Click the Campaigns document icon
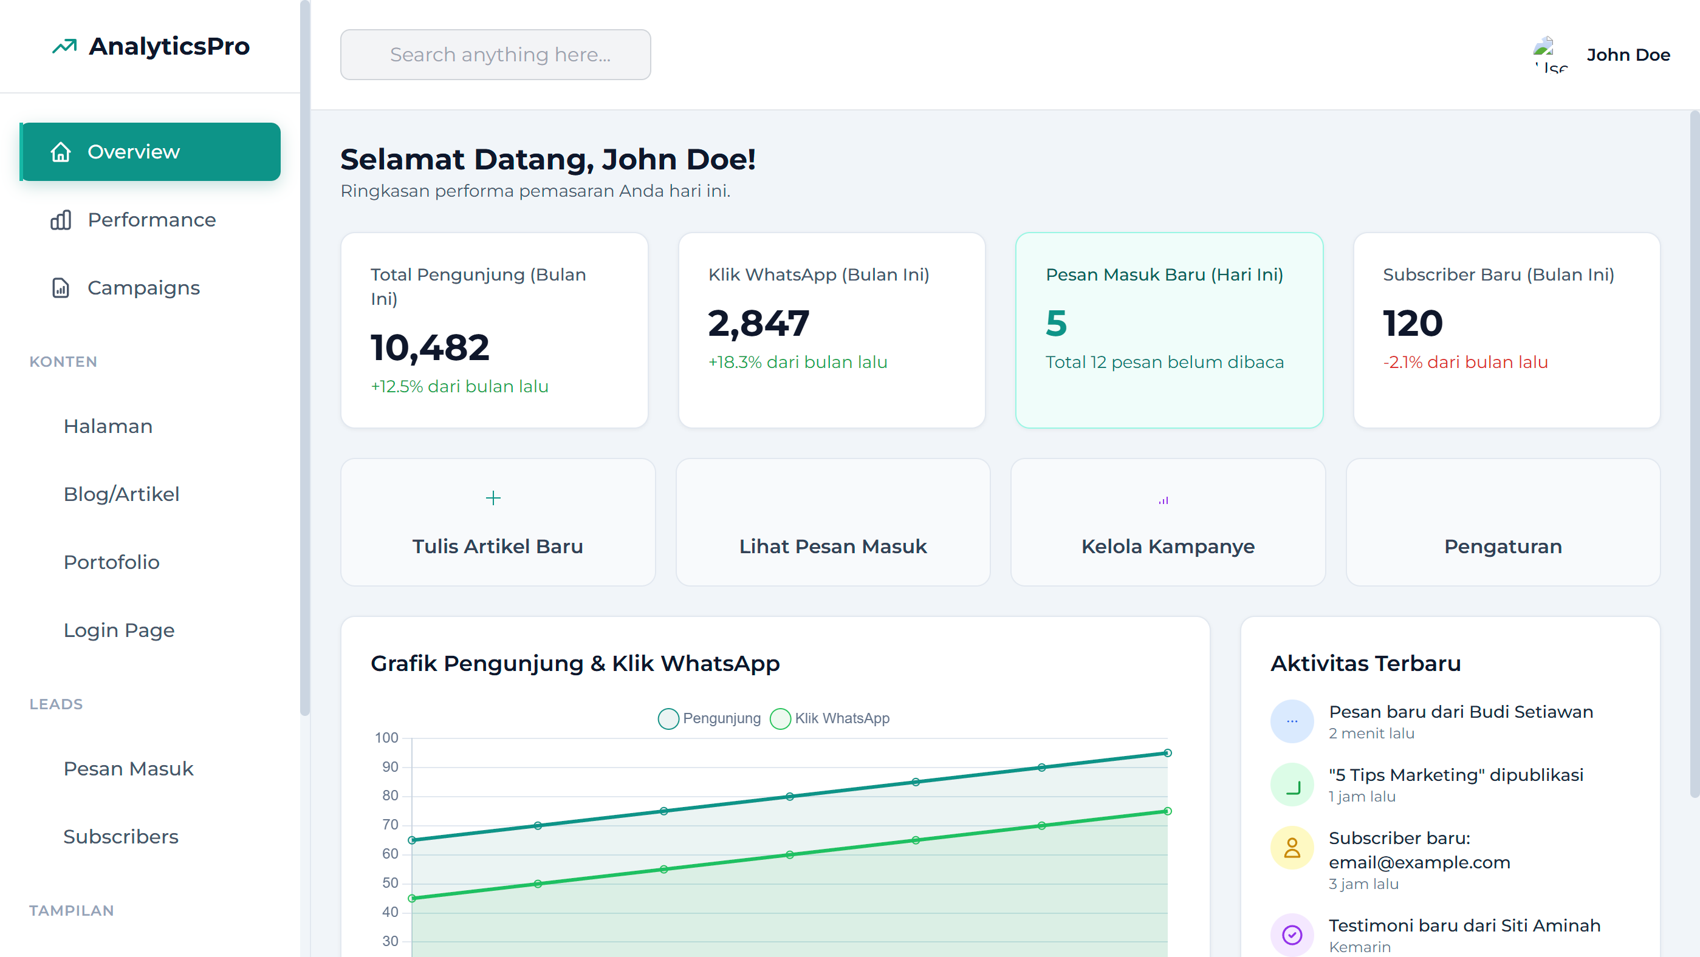The height and width of the screenshot is (957, 1700). point(60,288)
